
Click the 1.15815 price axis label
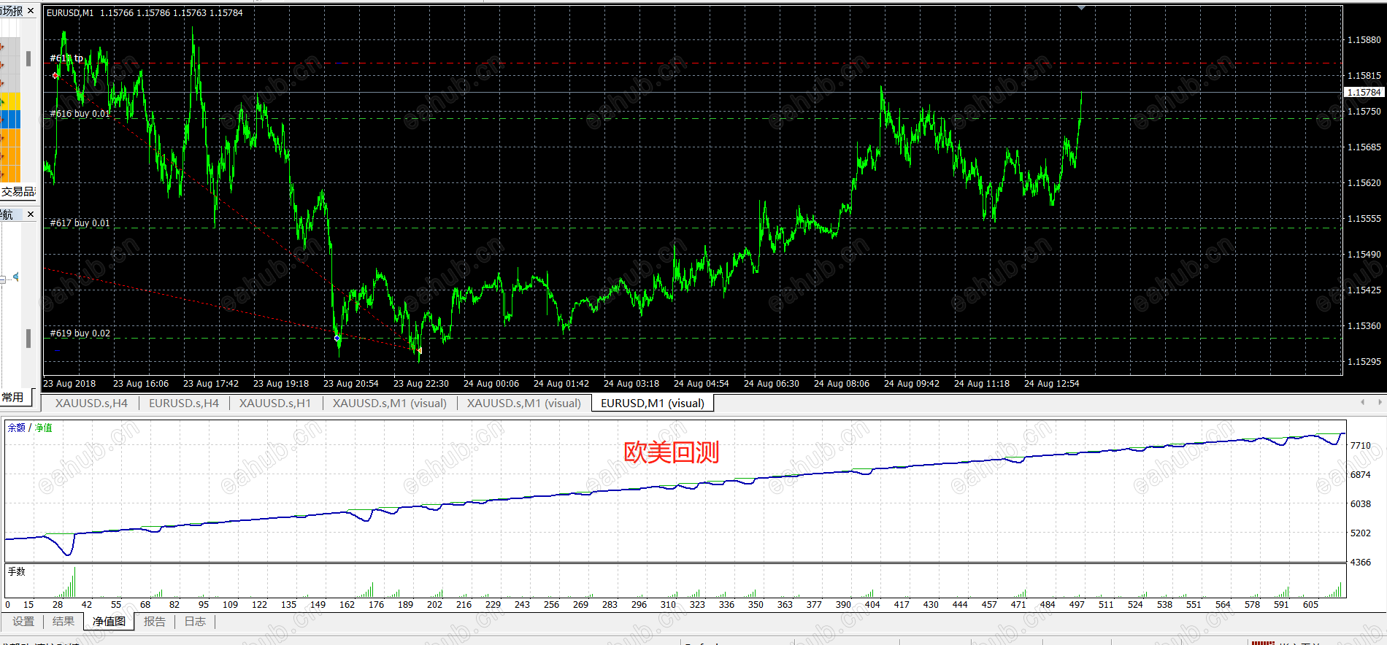point(1364,76)
